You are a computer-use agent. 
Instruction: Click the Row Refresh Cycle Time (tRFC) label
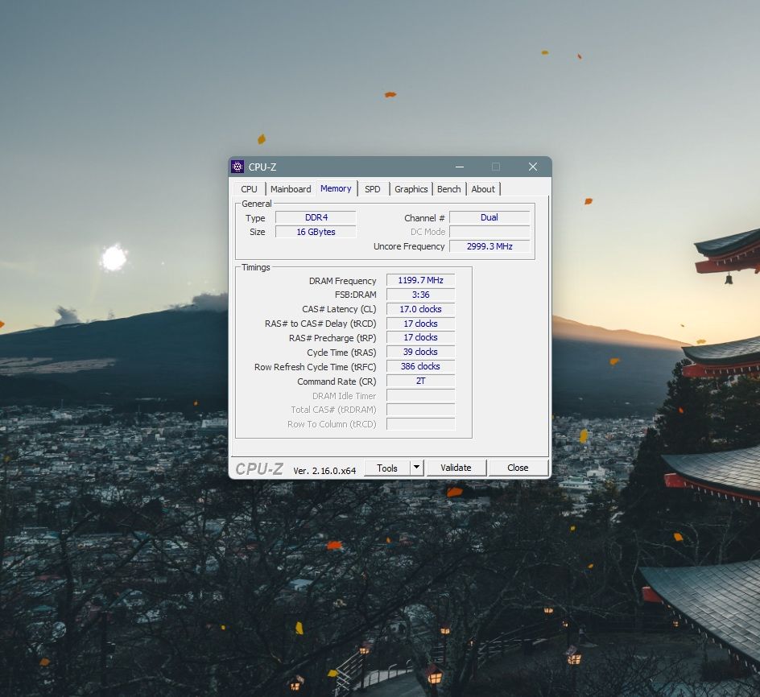[315, 367]
